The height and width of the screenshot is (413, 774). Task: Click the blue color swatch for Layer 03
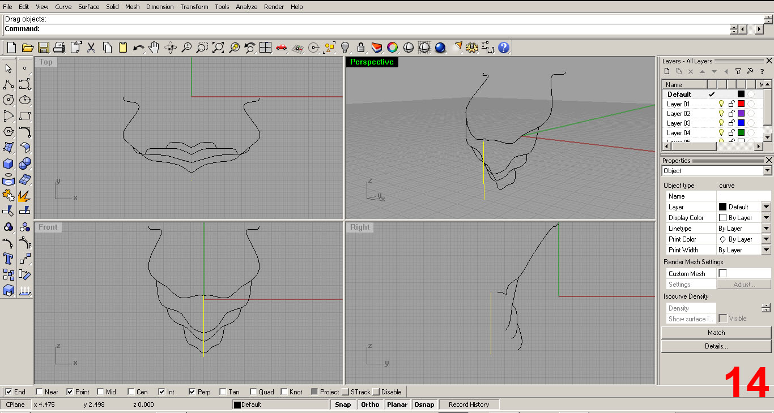click(x=741, y=123)
